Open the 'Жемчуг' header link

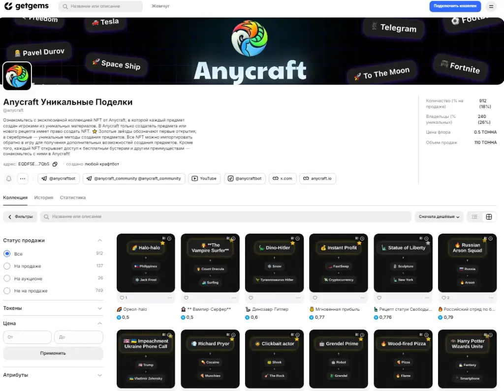(160, 6)
